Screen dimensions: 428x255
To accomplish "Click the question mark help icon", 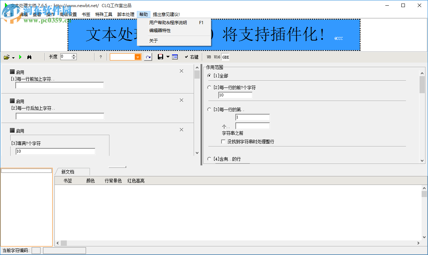I will (101, 57).
